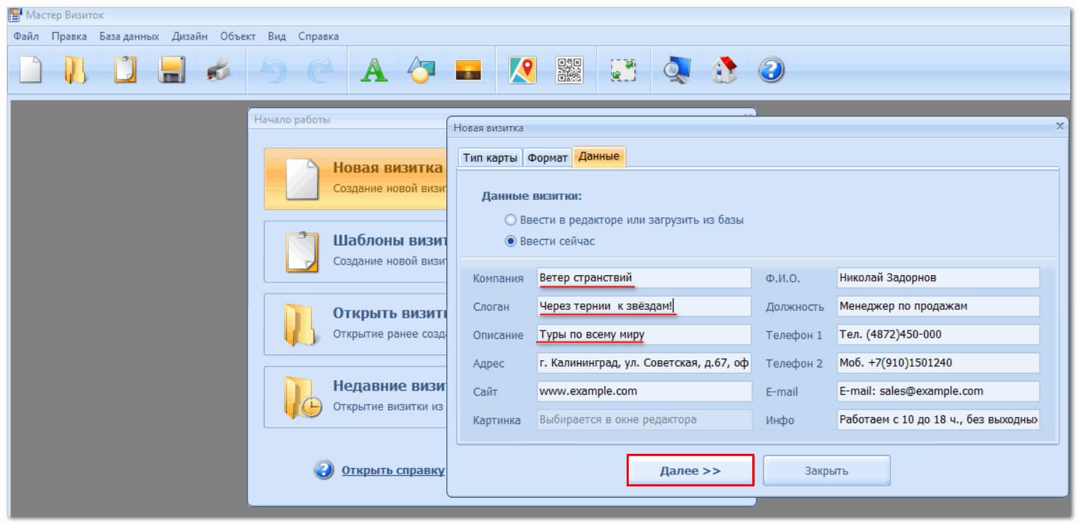Open the Файл menu
Viewport: 1078px width, 524px height.
(26, 36)
